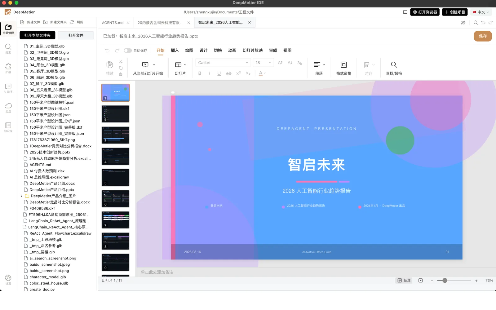This screenshot has width=496, height=310.
Task: Click the 刷新 refresh icon
Action: (72, 22)
